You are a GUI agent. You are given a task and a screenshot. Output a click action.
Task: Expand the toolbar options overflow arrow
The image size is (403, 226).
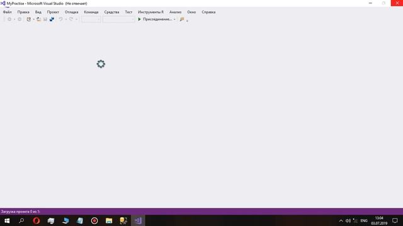188,21
